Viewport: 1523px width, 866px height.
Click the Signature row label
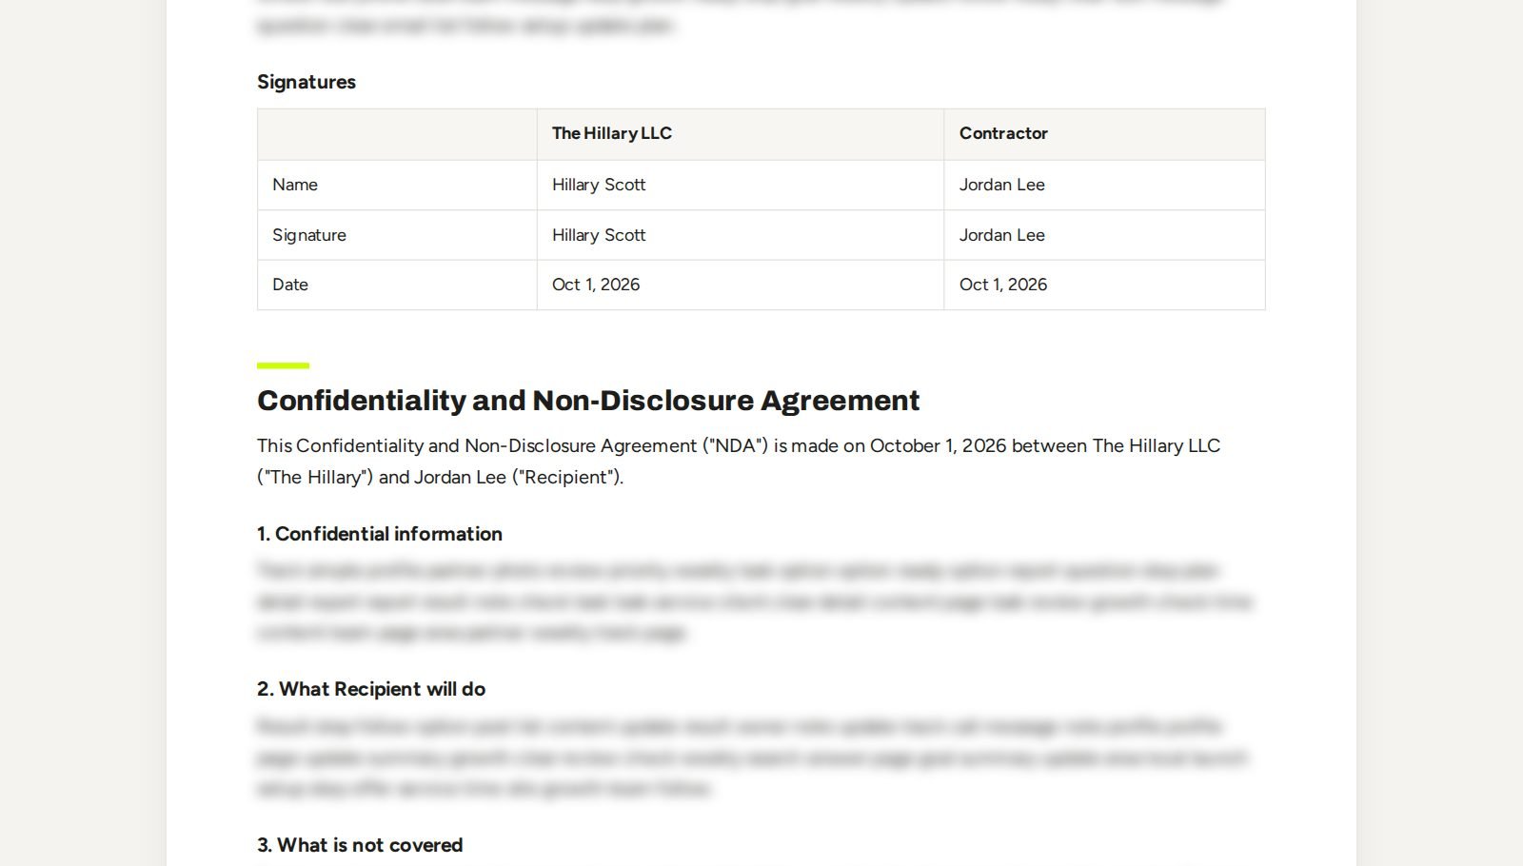309,235
